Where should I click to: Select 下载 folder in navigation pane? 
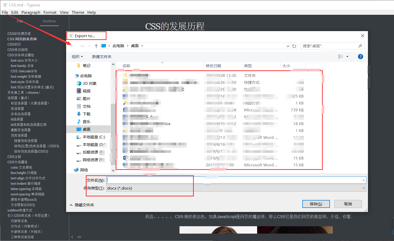coord(86,114)
